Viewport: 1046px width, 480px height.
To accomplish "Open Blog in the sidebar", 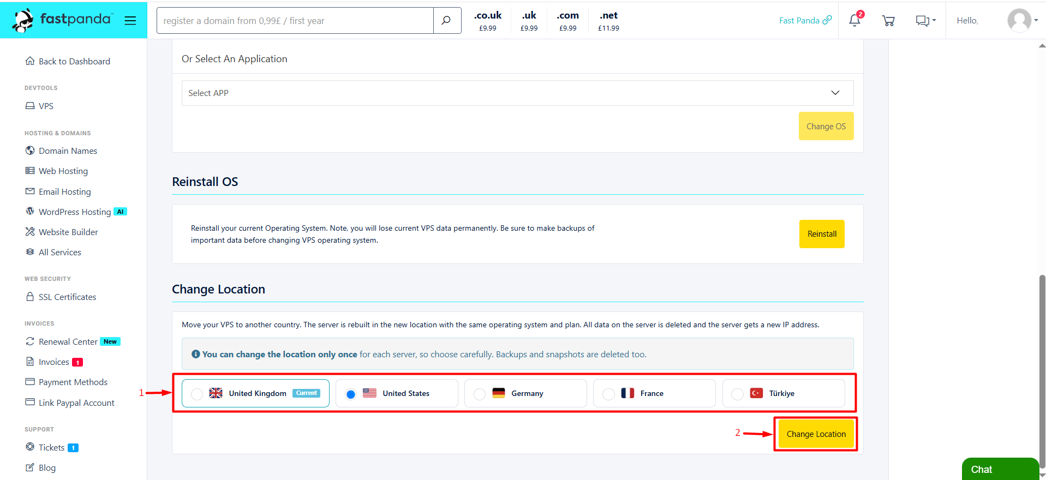I will pos(40,467).
